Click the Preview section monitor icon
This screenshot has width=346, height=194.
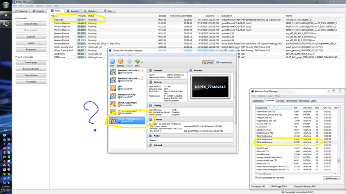pyautogui.click(x=191, y=70)
